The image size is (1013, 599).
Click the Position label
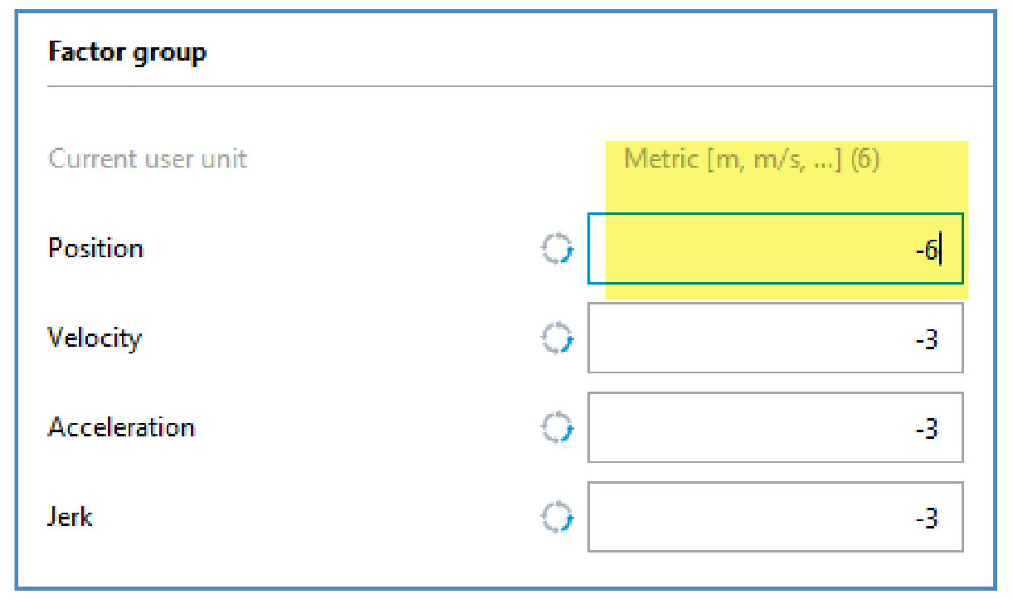coord(95,249)
